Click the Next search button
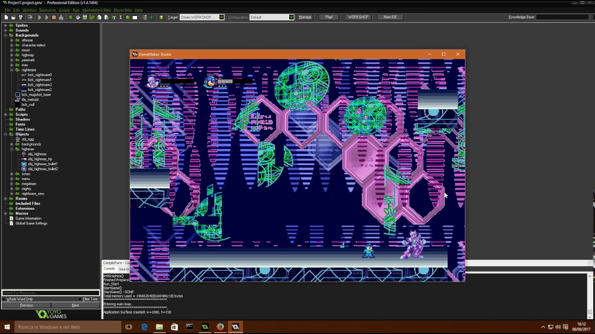The height and width of the screenshot is (334, 595). pos(75,305)
